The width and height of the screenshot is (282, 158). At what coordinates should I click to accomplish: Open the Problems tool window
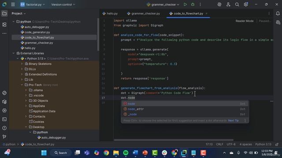point(4,128)
